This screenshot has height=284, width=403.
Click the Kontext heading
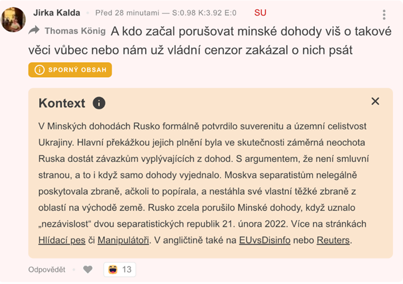pos(62,103)
